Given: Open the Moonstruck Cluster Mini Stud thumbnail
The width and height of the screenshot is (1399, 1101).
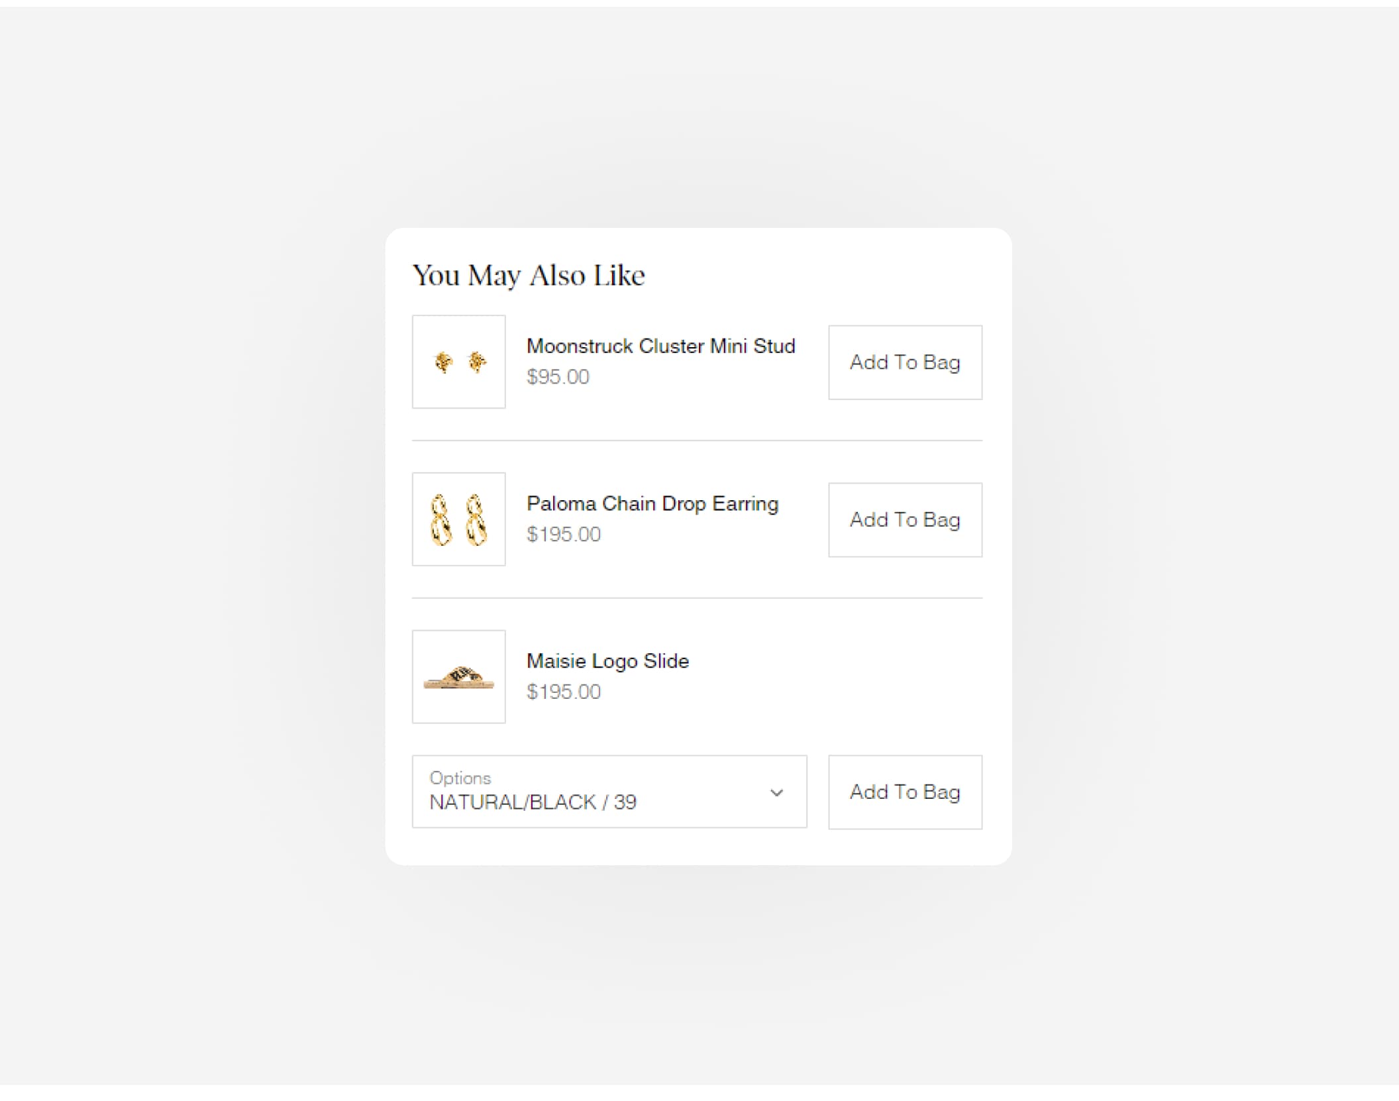Looking at the screenshot, I should pyautogui.click(x=458, y=362).
